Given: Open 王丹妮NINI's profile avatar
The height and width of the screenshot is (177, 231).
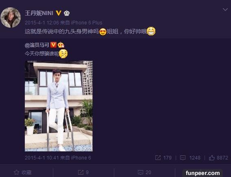Looking at the screenshot, I should click(11, 17).
